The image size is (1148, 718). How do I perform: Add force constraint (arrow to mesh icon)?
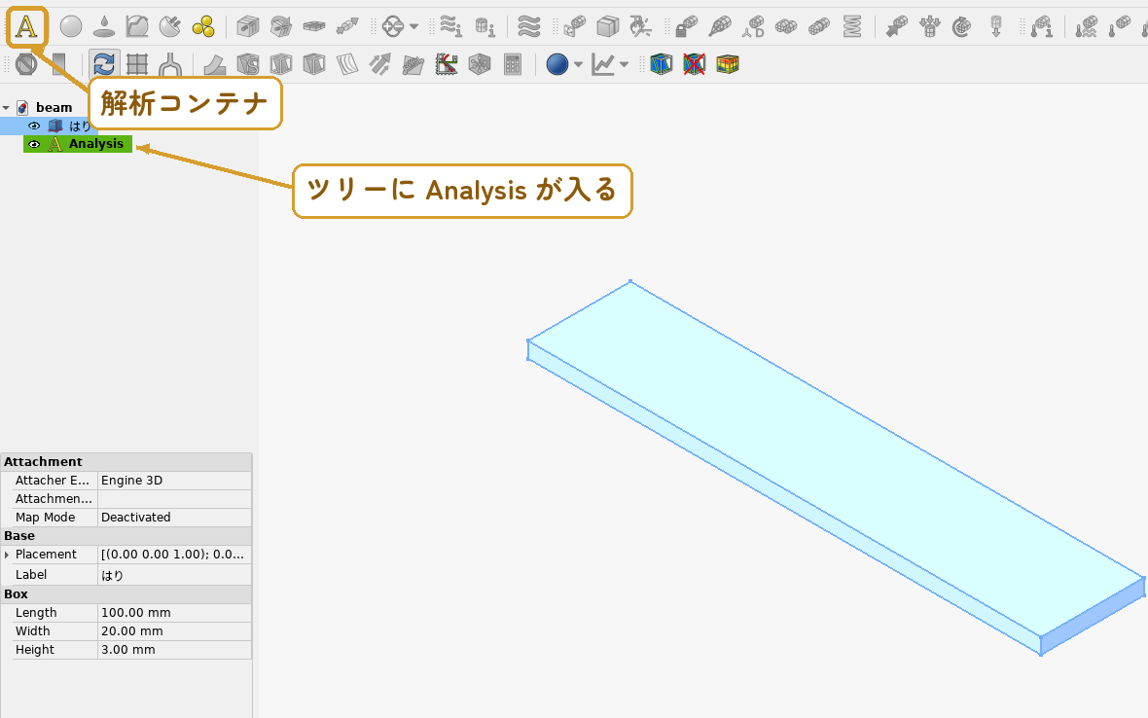(x=896, y=27)
